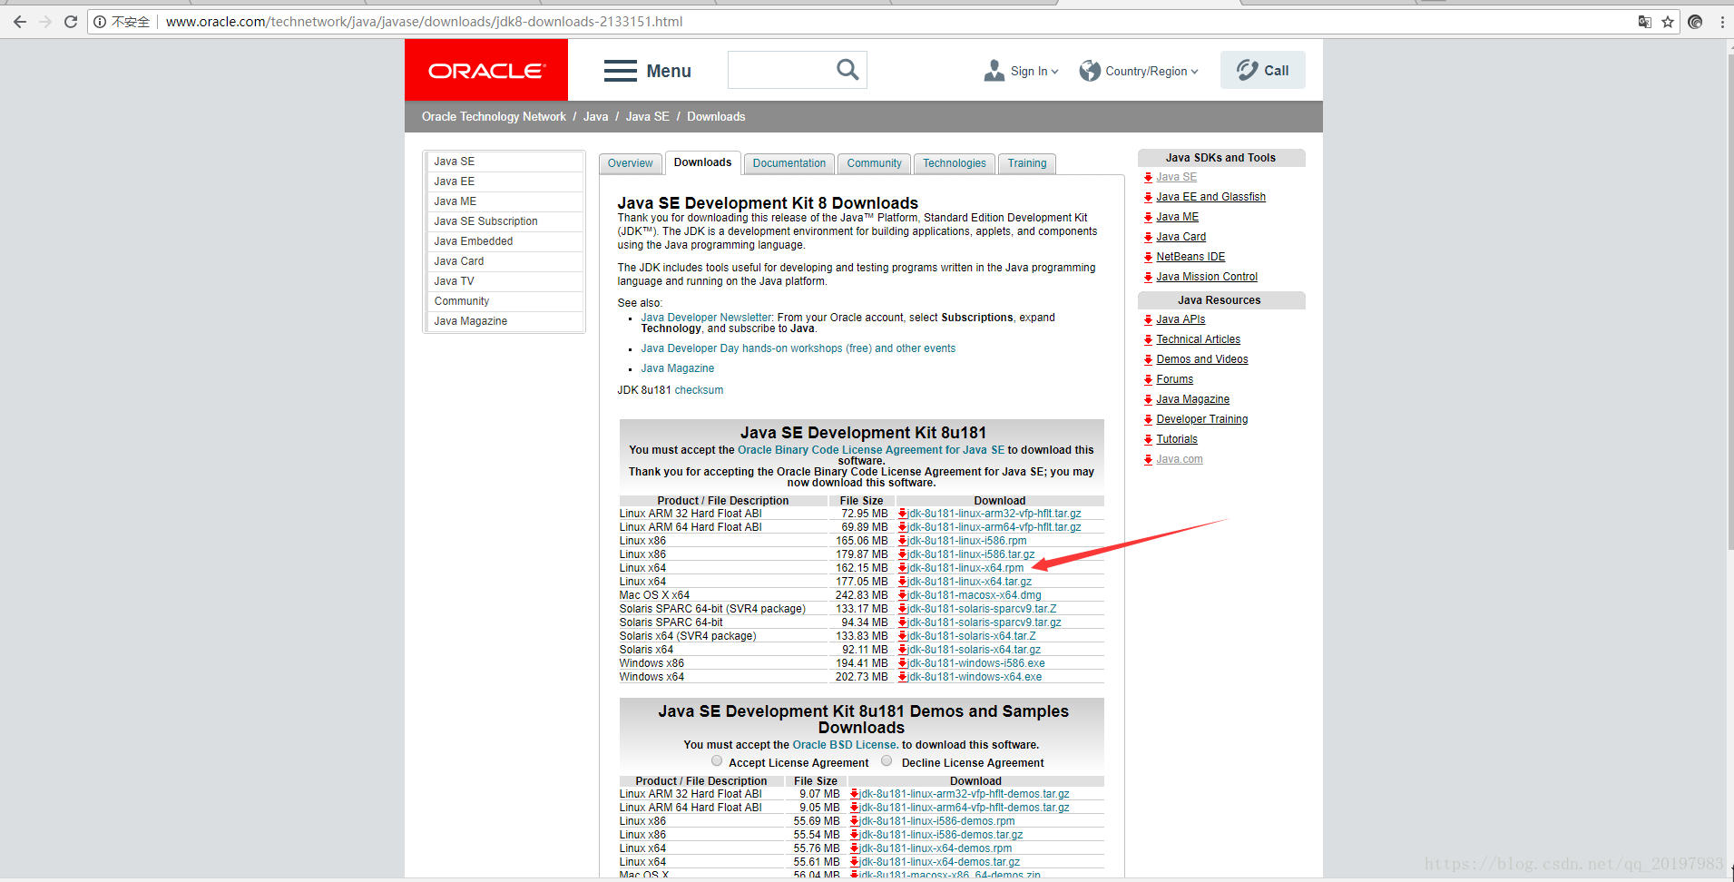Click the Java breadcrumb link
Screen dimensions: 1734x882
pos(595,116)
